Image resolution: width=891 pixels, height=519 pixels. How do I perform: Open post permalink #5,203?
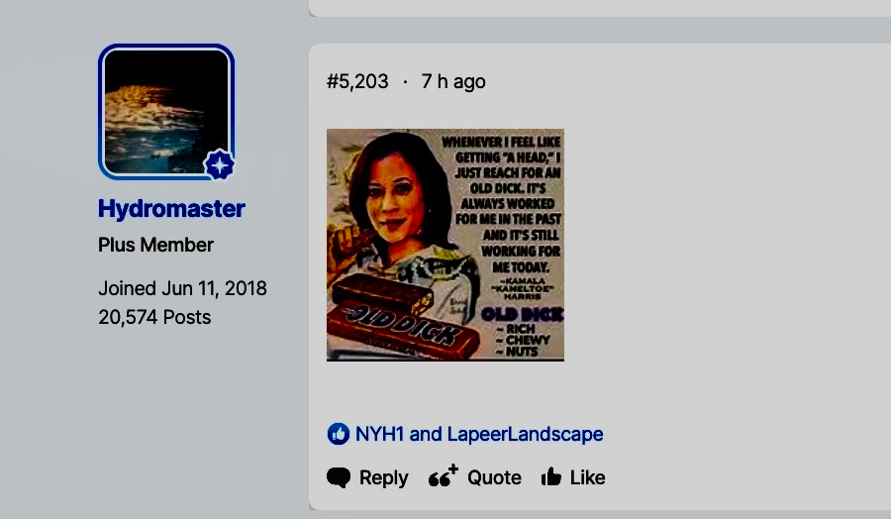coord(357,81)
